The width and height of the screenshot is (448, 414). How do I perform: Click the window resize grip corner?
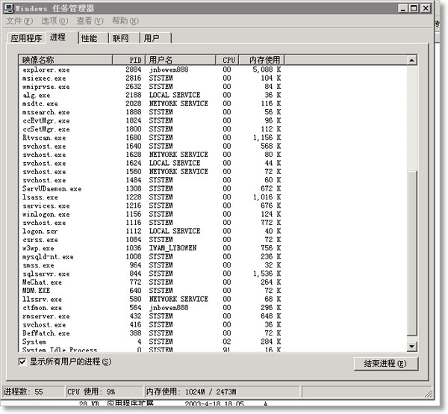428,393
